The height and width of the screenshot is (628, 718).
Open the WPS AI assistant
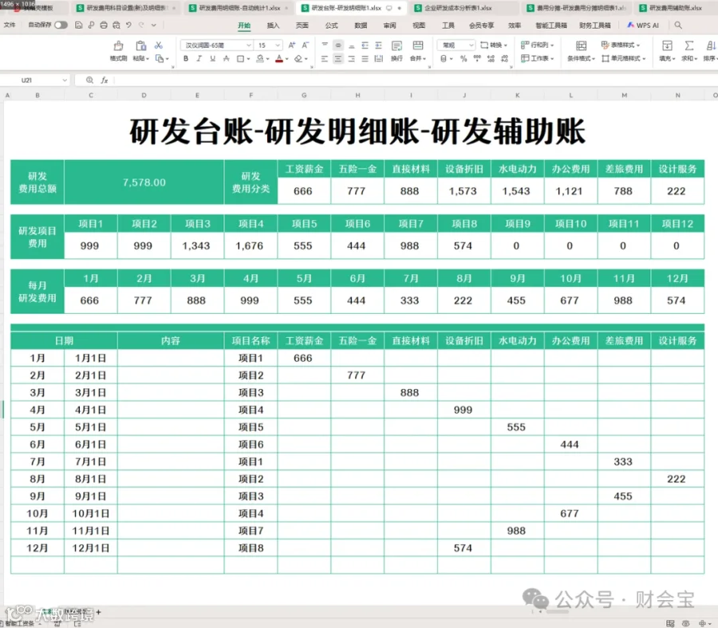[643, 26]
